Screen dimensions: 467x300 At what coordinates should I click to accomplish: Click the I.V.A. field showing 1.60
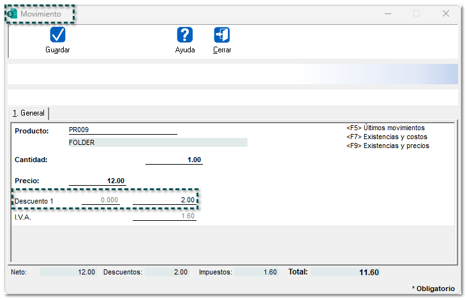click(164, 216)
